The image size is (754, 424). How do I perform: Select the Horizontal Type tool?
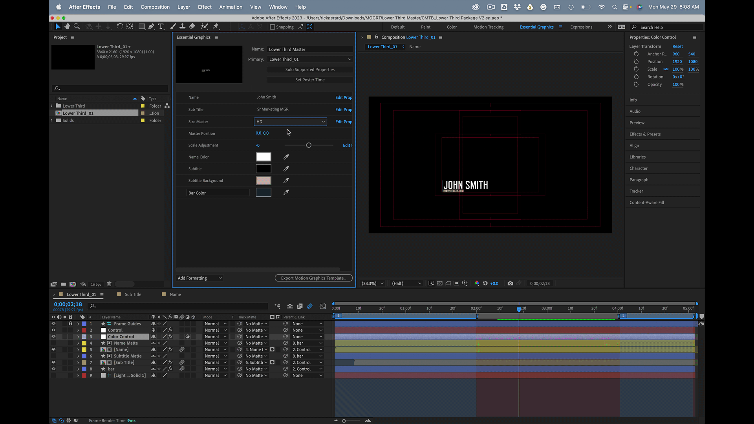161,26
